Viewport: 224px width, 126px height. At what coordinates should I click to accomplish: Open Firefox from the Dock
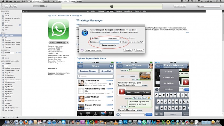tap(26, 122)
